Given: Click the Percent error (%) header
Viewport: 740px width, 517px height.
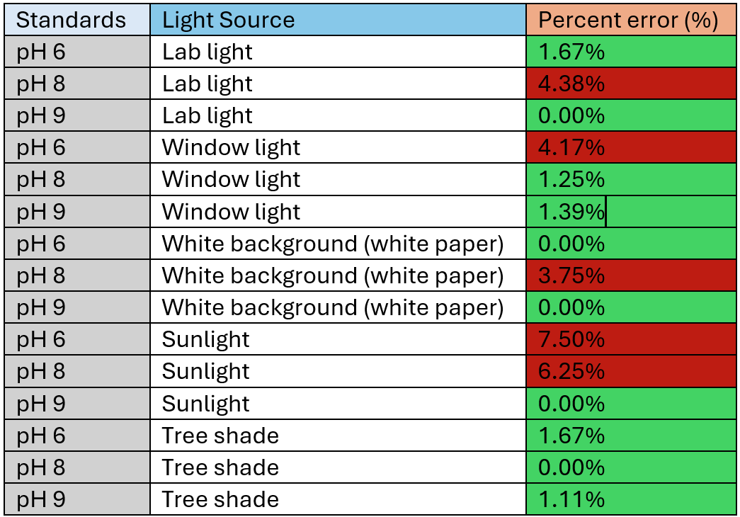Looking at the screenshot, I should tap(631, 20).
